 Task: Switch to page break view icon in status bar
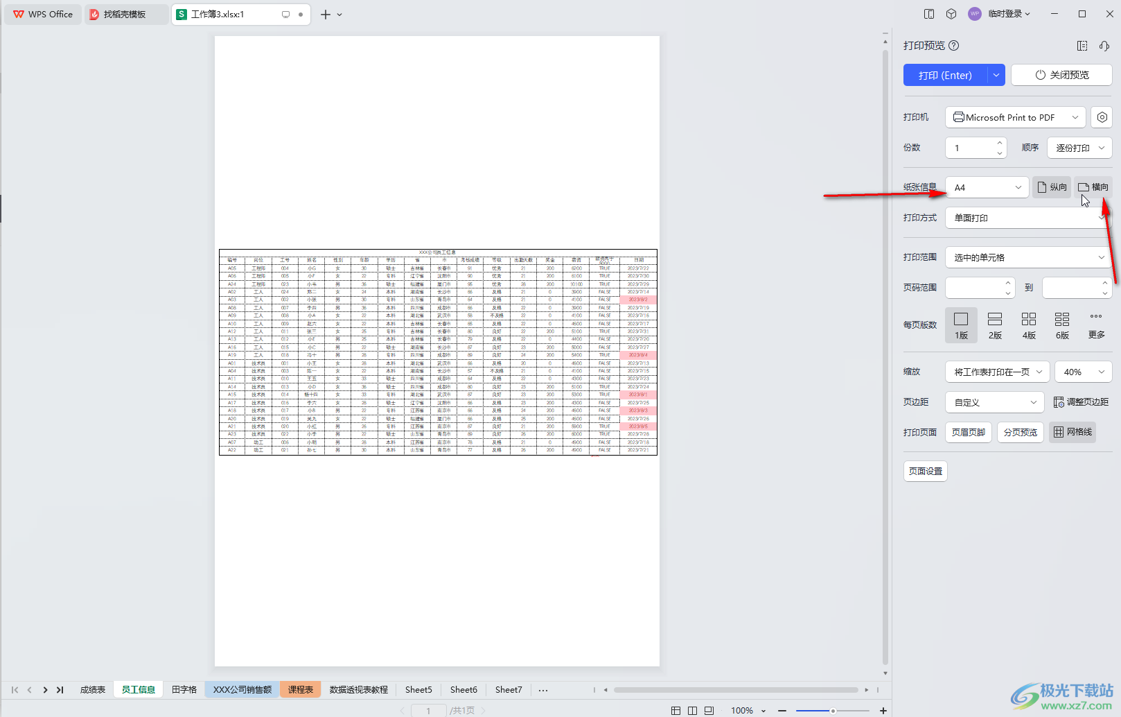709,711
